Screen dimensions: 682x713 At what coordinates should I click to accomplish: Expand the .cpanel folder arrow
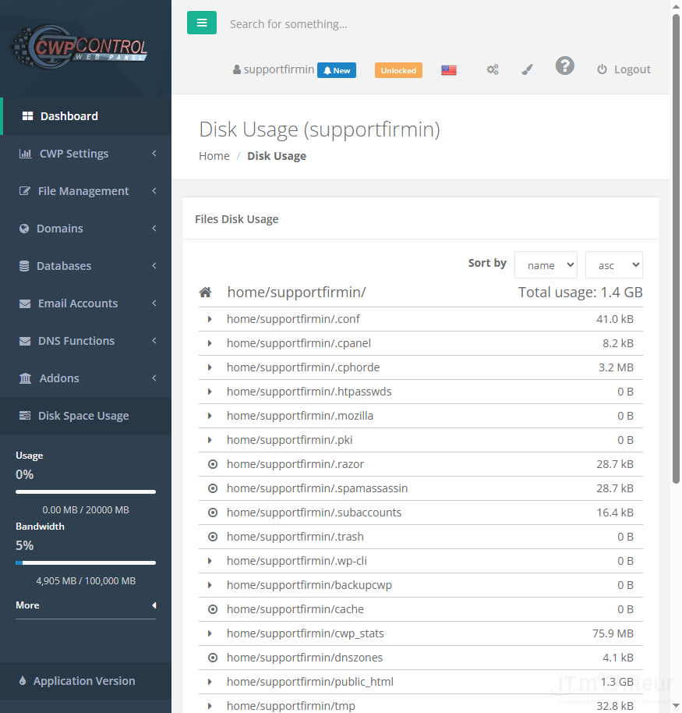point(210,343)
